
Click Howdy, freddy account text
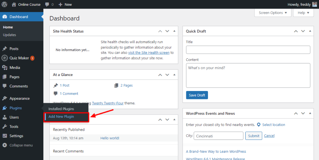tap(299, 4)
